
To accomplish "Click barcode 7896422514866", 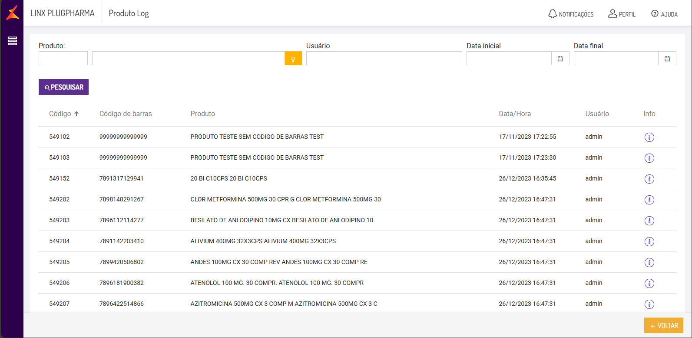I will click(x=122, y=304).
